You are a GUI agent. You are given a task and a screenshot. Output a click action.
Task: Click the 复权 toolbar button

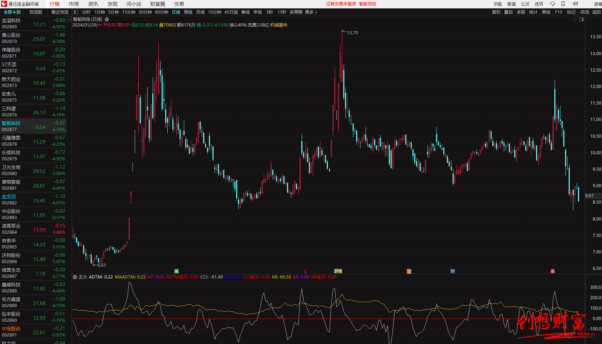[496, 12]
